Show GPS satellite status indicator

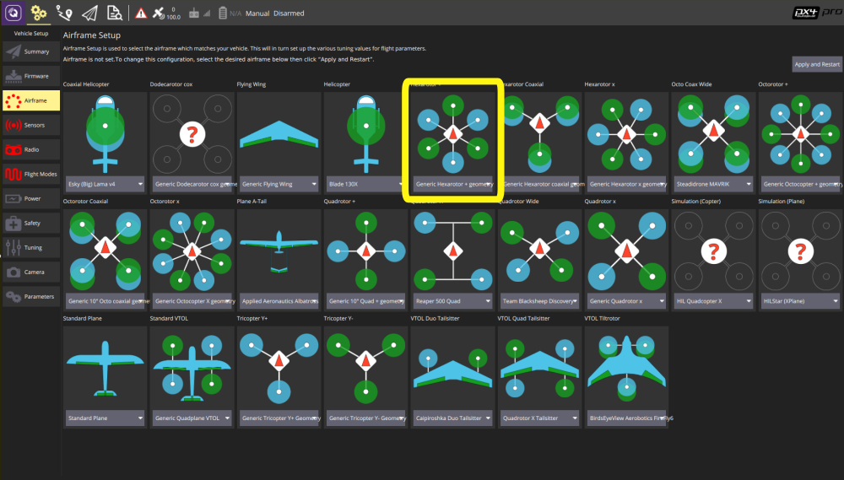[x=165, y=13]
